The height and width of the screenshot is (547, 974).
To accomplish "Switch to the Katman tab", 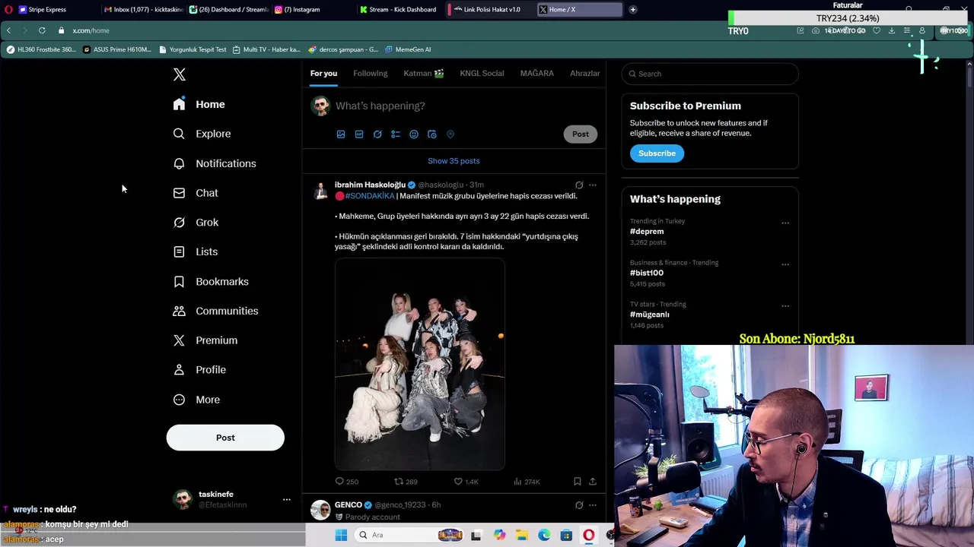I will coord(424,73).
